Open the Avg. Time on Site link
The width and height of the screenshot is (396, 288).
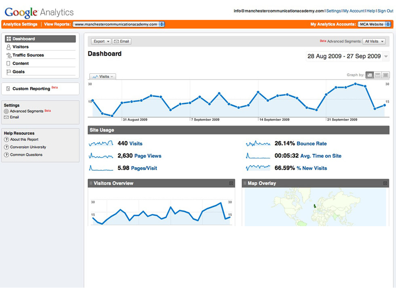click(321, 156)
